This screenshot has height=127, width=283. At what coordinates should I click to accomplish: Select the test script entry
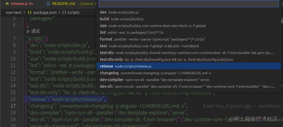[188, 46]
